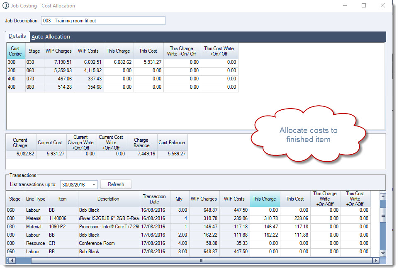Image resolution: width=399 pixels, height=271 pixels.
Task: Click the vertical scrollbar up arrow
Action: click(x=383, y=196)
